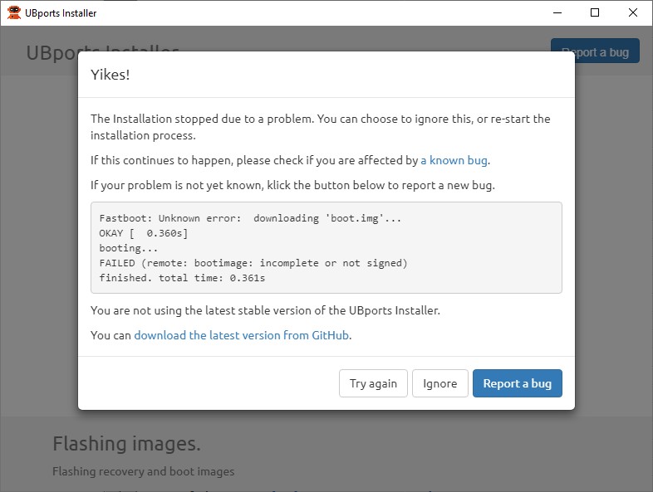Image resolution: width=653 pixels, height=492 pixels.
Task: Click the UBports robot icon in the title bar
Action: click(x=14, y=12)
